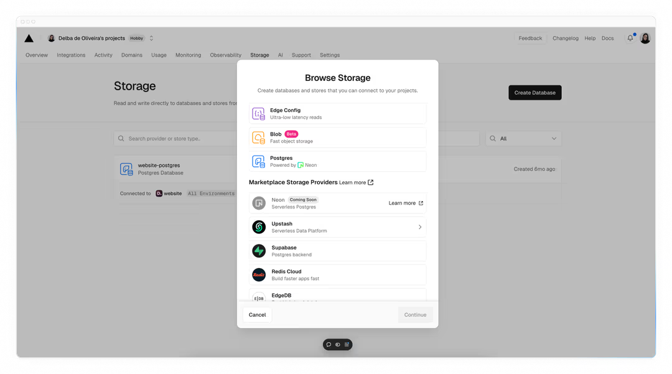The width and height of the screenshot is (672, 374).
Task: Pick the Postgres storage icon
Action: pyautogui.click(x=258, y=162)
